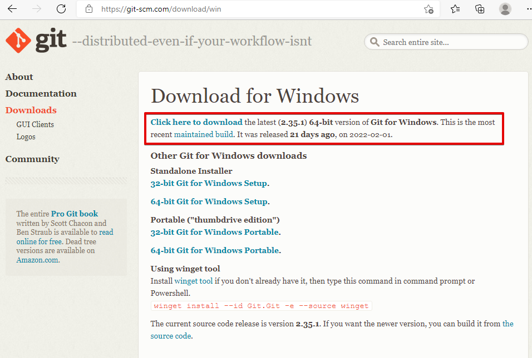This screenshot has height=358, width=532.
Task: Click the site lock icon in the address bar
Action: pos(89,9)
